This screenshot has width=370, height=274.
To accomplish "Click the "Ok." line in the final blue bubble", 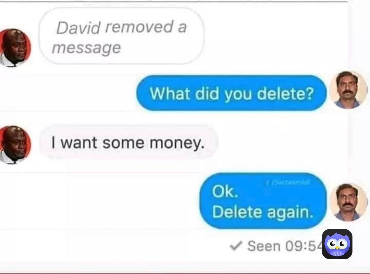I will coord(225,191).
